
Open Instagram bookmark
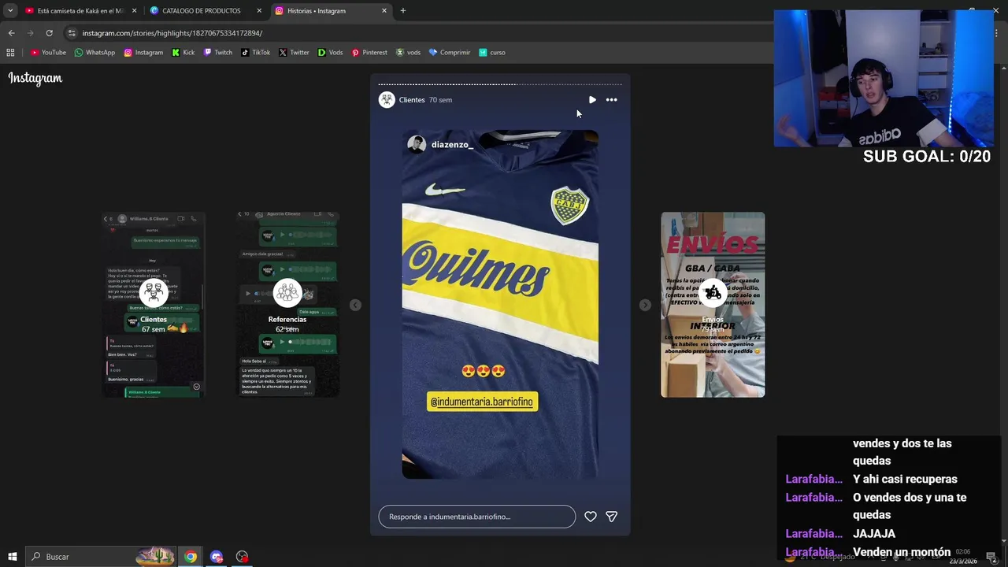(x=143, y=53)
